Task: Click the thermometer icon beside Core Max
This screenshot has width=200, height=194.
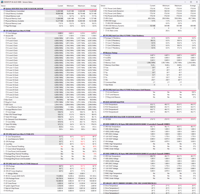Action: coord(4,144)
